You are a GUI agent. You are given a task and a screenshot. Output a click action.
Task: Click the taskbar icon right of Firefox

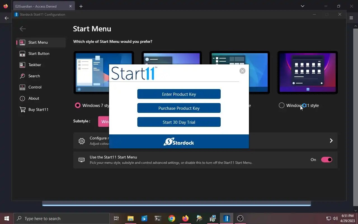point(199,218)
